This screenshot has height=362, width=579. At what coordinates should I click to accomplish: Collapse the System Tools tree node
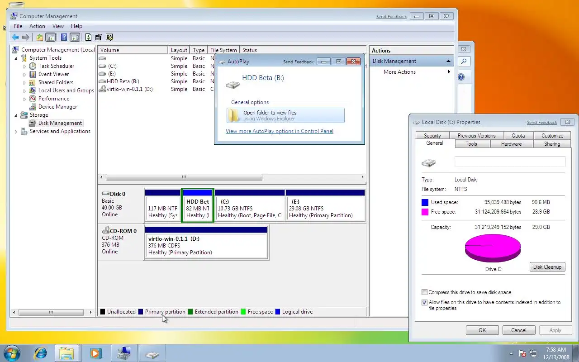coord(16,58)
